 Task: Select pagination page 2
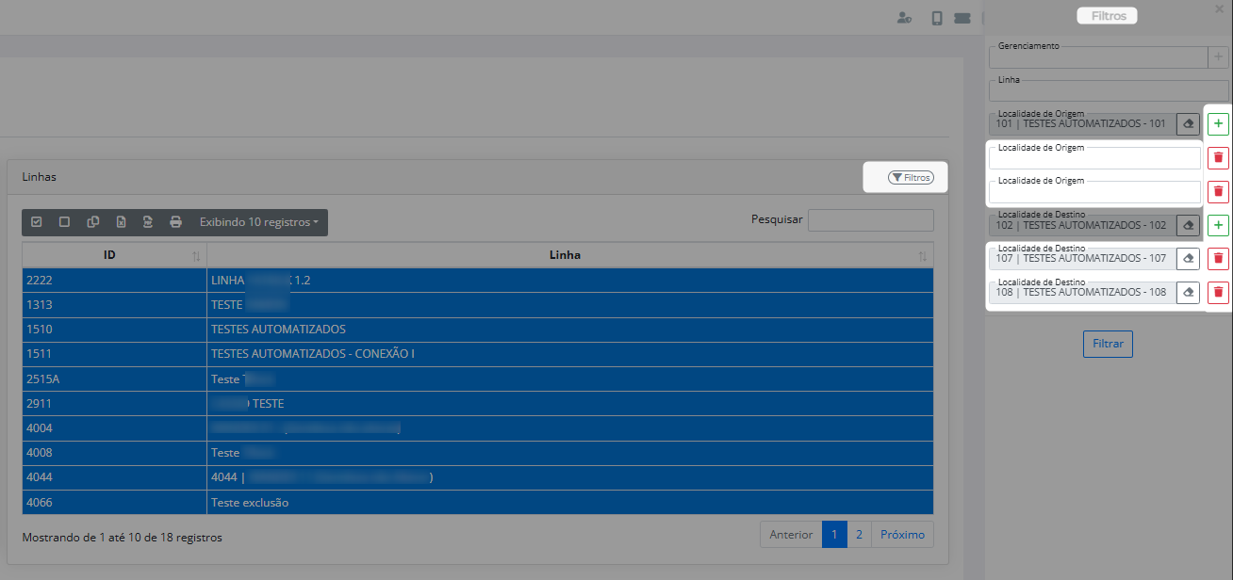click(x=859, y=534)
